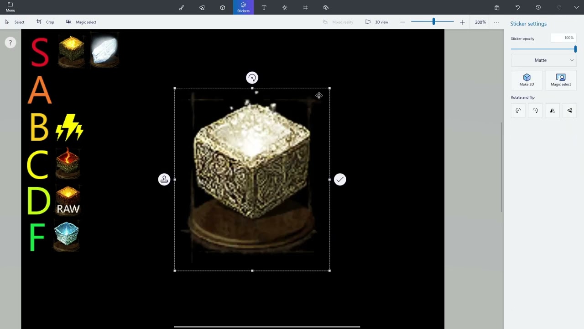Open the Text tool tab
This screenshot has height=329, width=584.
[264, 7]
